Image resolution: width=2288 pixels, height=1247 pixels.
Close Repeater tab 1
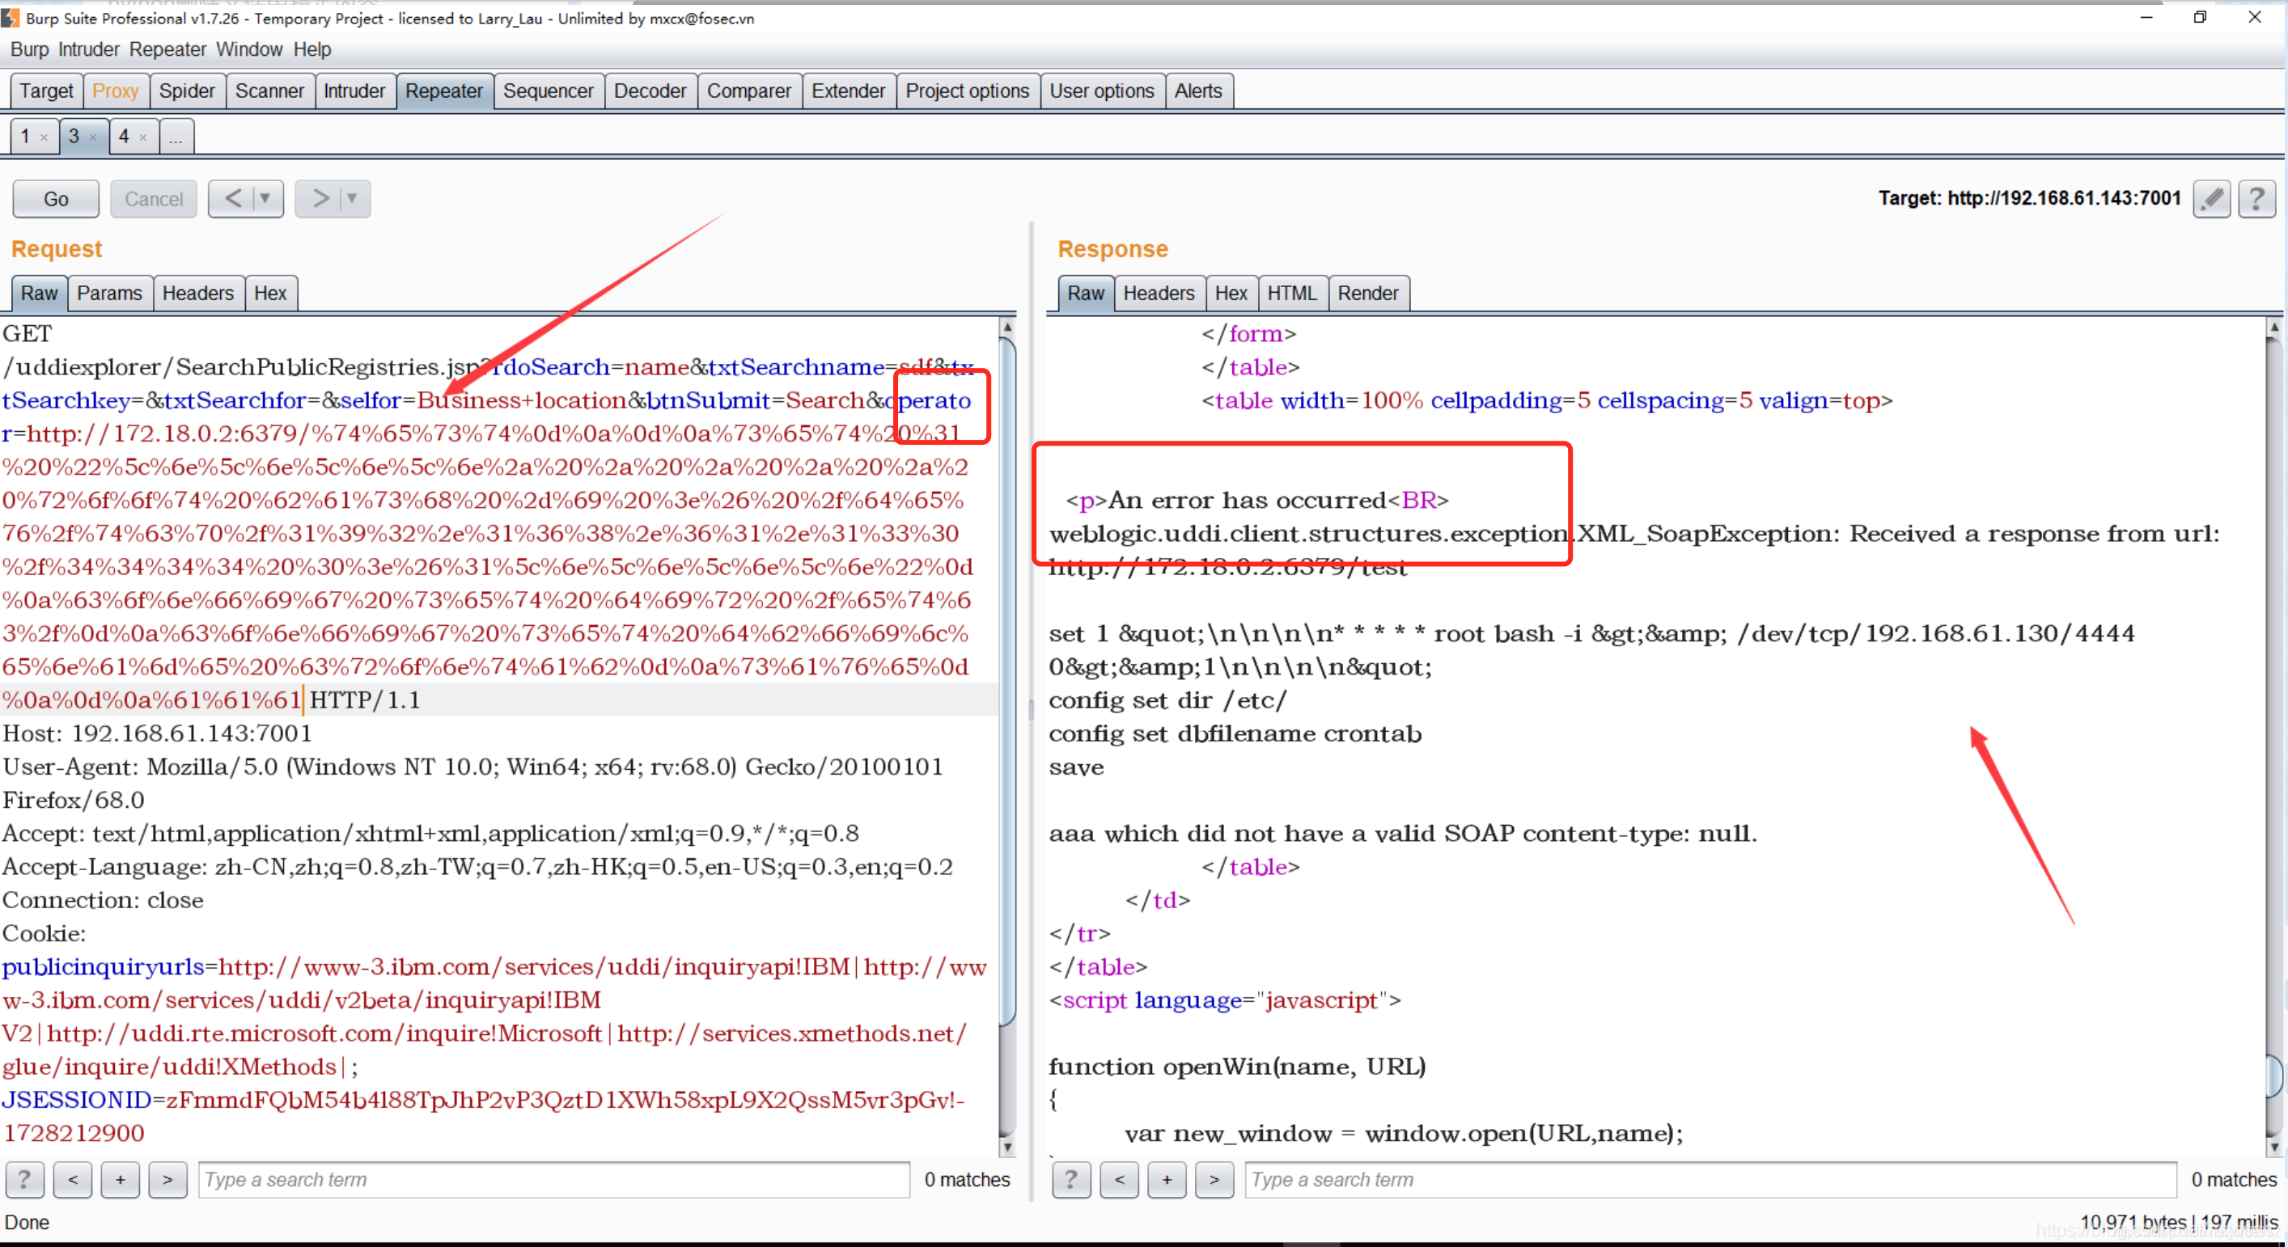pos(44,137)
